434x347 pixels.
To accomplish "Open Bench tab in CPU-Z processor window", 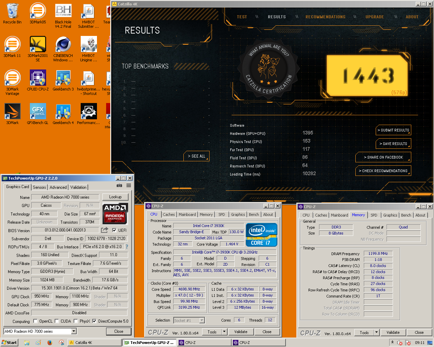I will pos(254,215).
